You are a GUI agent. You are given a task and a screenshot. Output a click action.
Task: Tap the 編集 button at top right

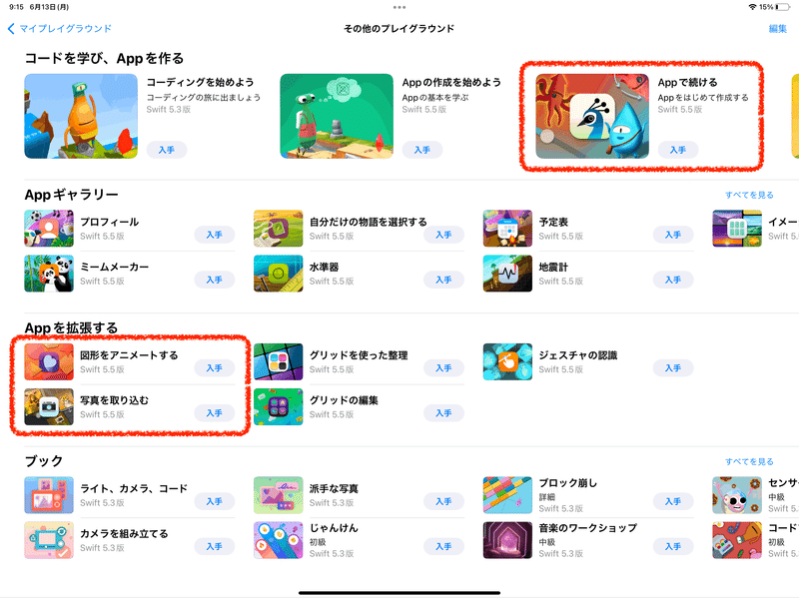[x=778, y=29]
